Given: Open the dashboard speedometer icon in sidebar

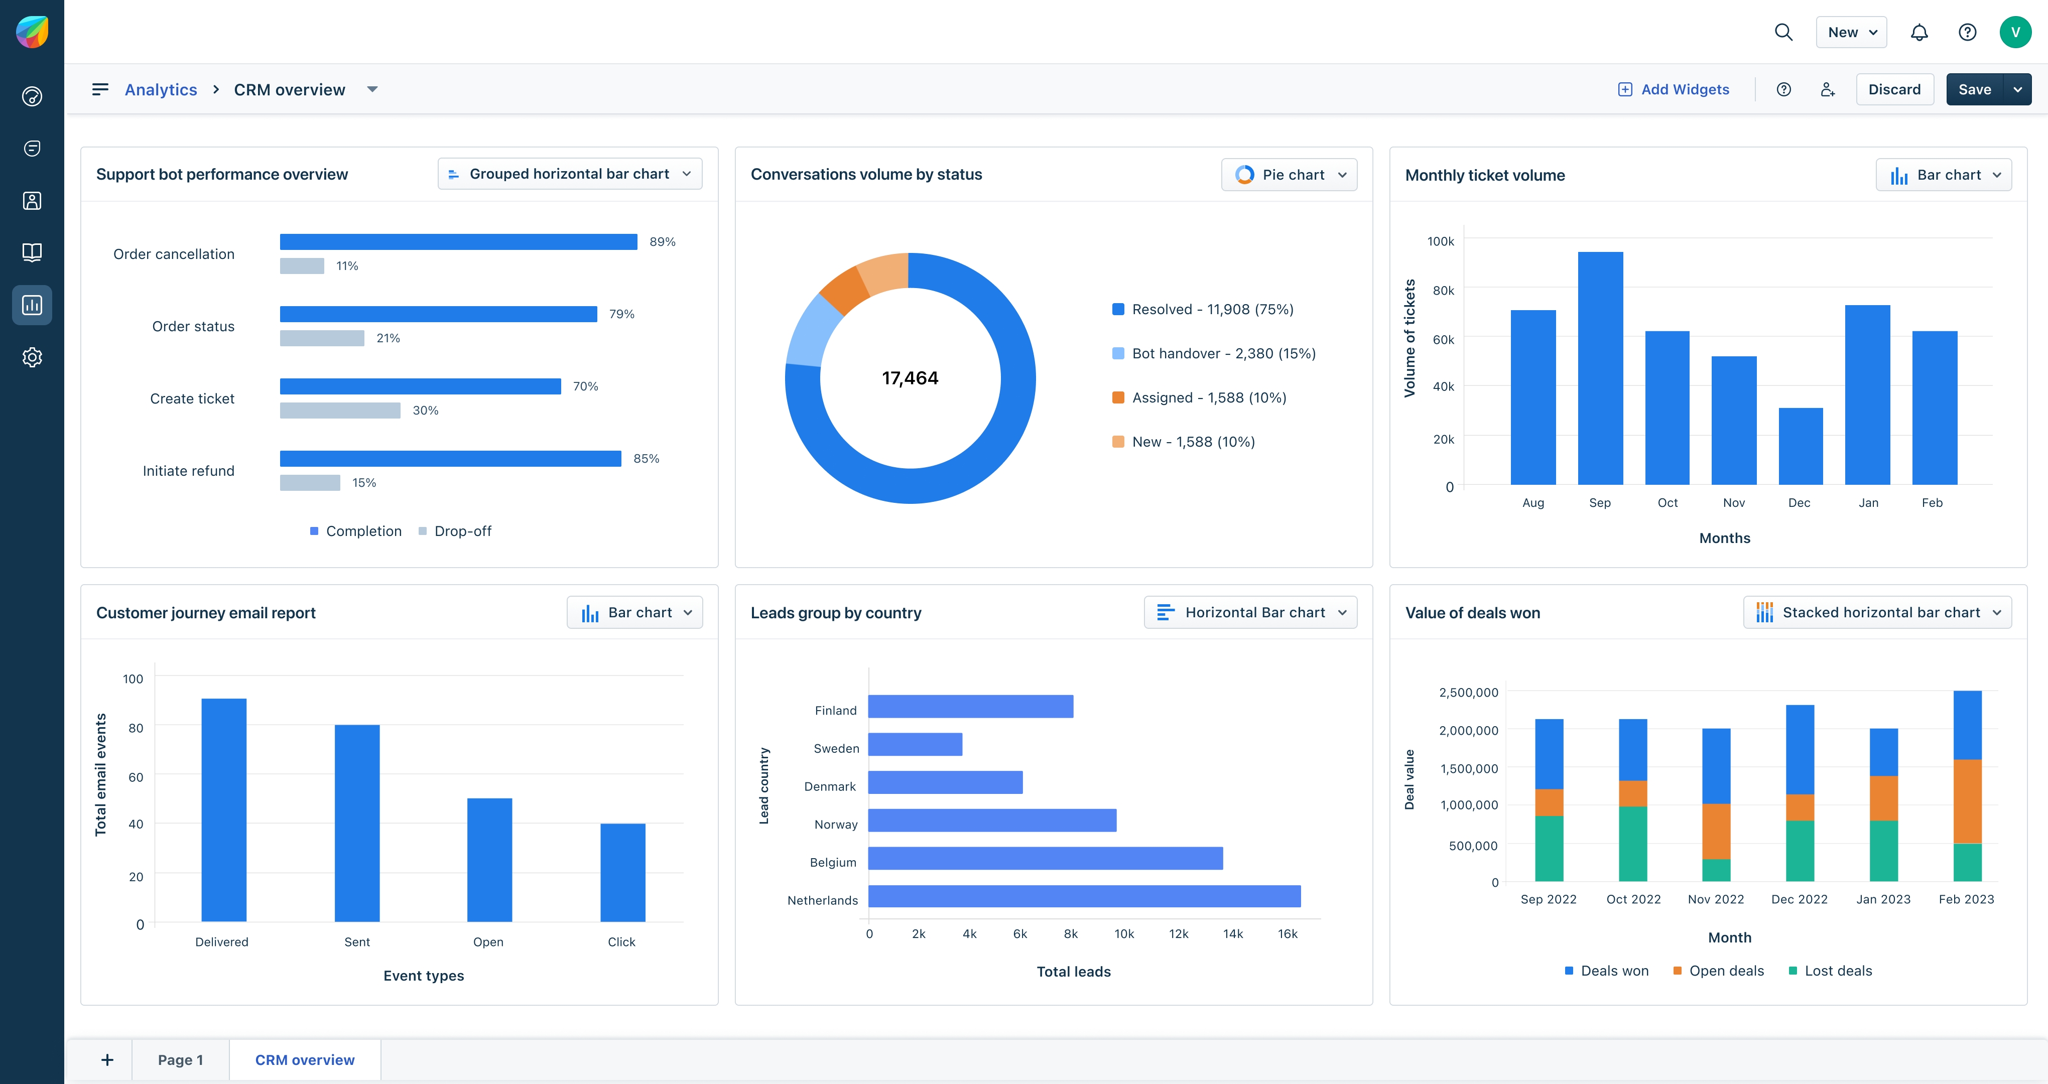Looking at the screenshot, I should point(32,96).
